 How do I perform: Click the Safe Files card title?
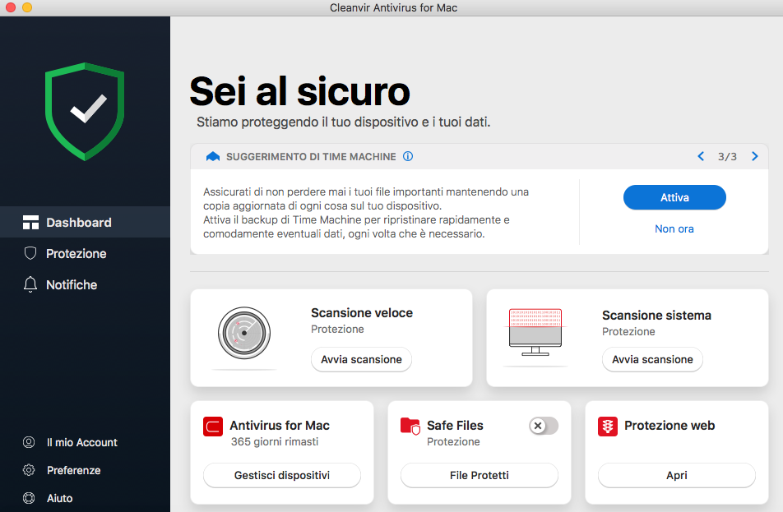[455, 425]
